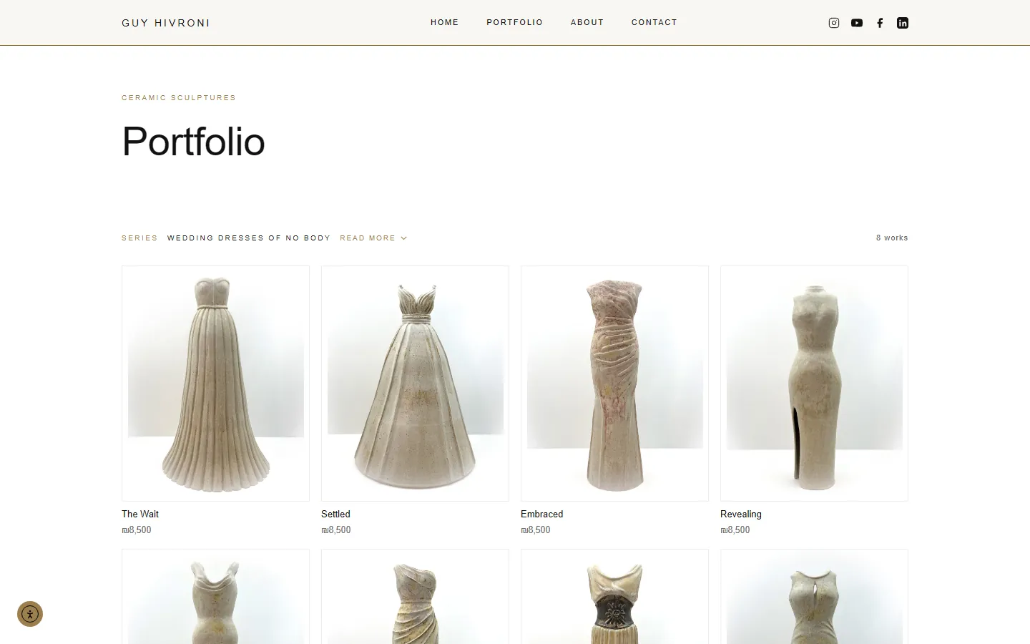Open the dark corset belt dress thumbnail
The image size is (1030, 644).
(x=614, y=597)
